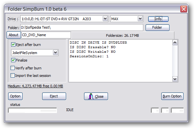Click the CD_DVD_Name input field

tap(46, 35)
